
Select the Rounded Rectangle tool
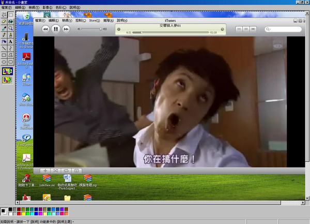[x=11, y=62]
